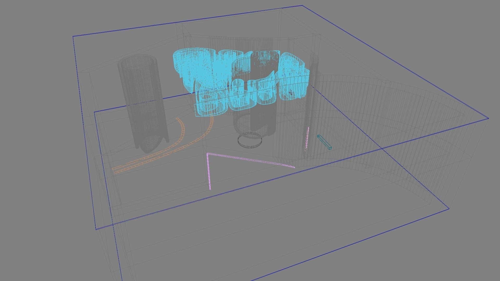Select the small teal rectangular box
This screenshot has width=500, height=281.
[x=324, y=142]
